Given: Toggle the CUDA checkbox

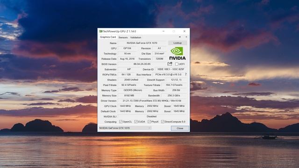Looking at the screenshot, I should (x=136, y=121).
